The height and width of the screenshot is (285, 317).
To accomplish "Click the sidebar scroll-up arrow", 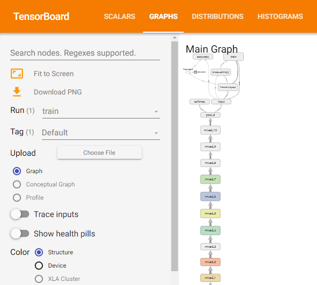I will pyautogui.click(x=175, y=37).
